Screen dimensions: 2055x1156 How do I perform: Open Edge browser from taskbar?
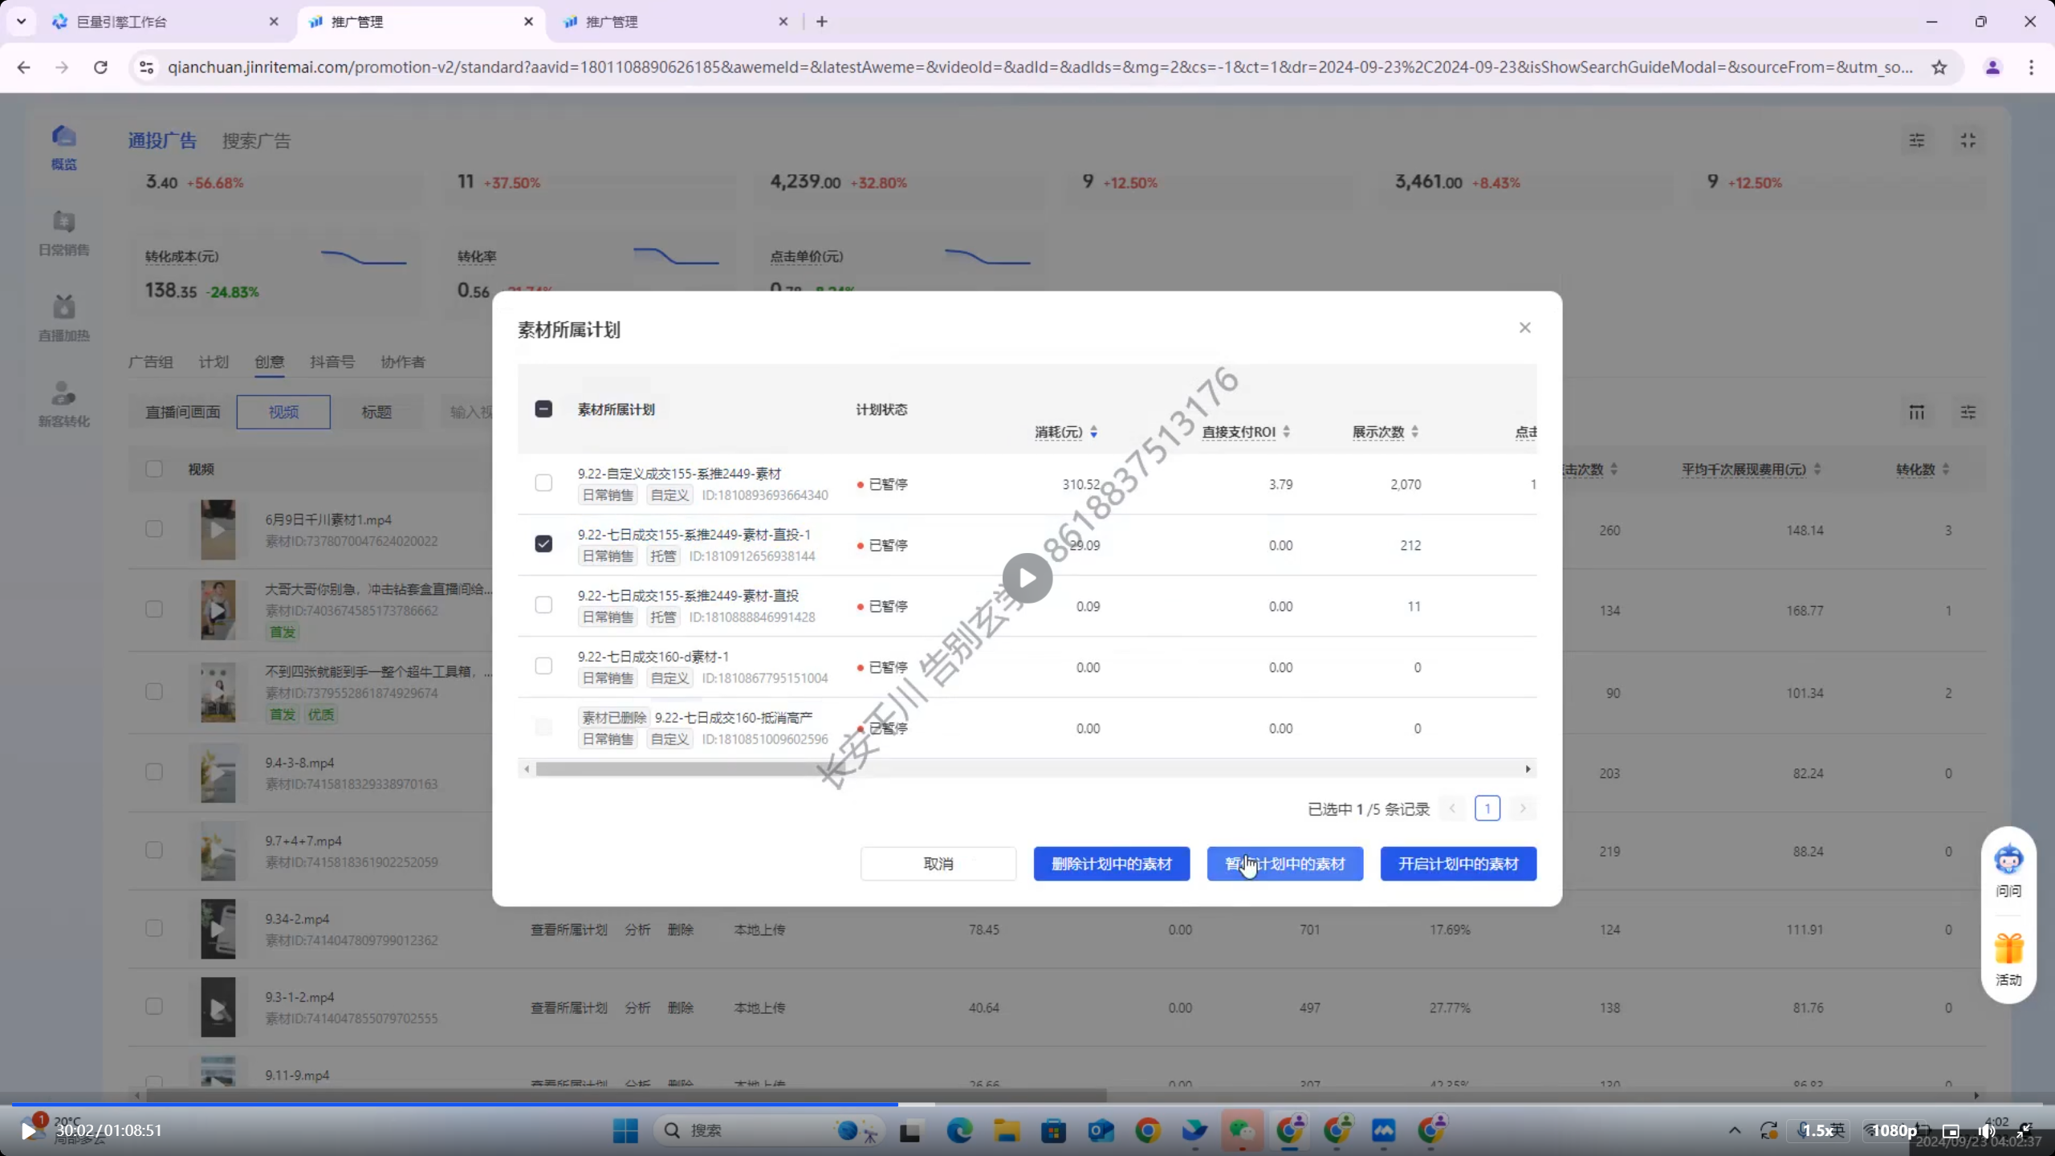[x=959, y=1130]
